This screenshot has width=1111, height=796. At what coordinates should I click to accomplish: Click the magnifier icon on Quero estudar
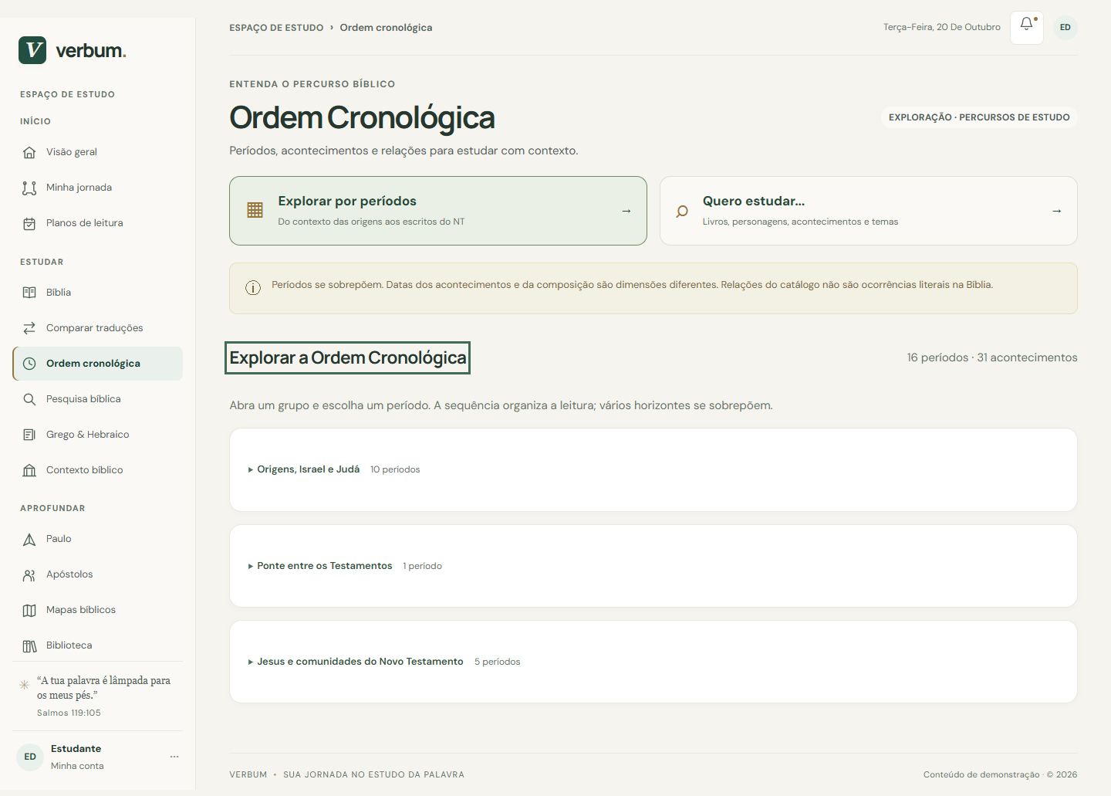pos(682,211)
